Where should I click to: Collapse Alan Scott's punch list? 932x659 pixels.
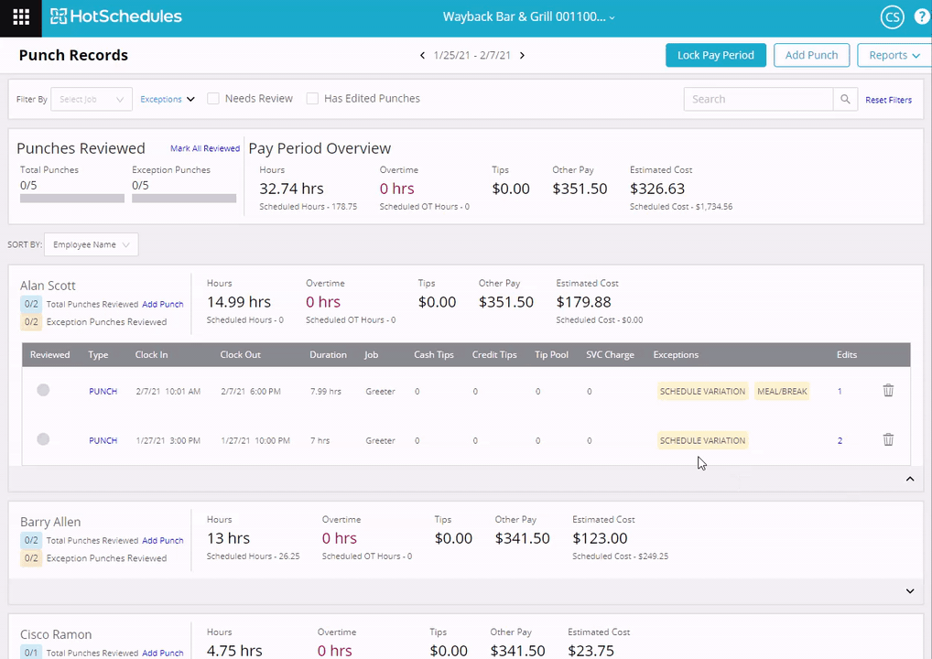click(909, 479)
